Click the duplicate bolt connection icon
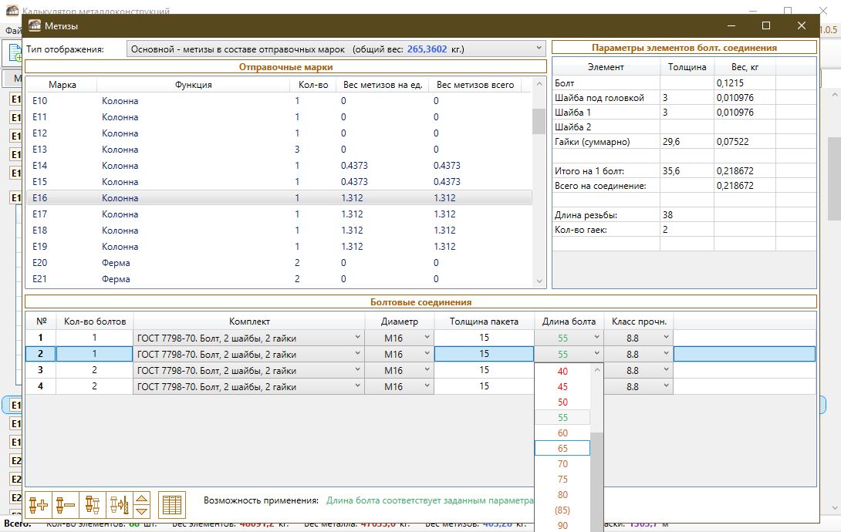The height and width of the screenshot is (532, 841). click(x=92, y=505)
